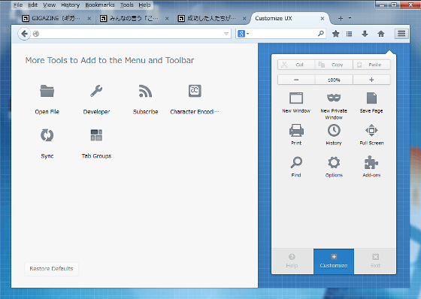Open the View menu
Image resolution: width=421 pixels, height=299 pixels.
50,5
